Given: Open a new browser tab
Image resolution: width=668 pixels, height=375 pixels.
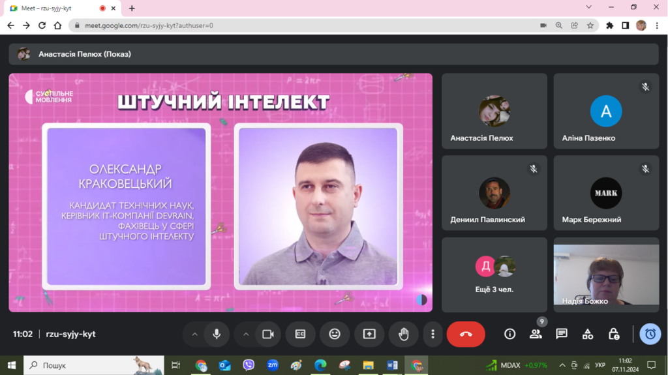Looking at the screenshot, I should [x=132, y=8].
